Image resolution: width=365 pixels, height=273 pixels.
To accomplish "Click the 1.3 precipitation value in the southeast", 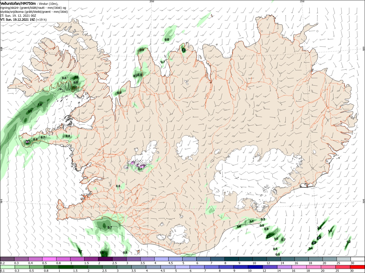I will pyautogui.click(x=330, y=231).
